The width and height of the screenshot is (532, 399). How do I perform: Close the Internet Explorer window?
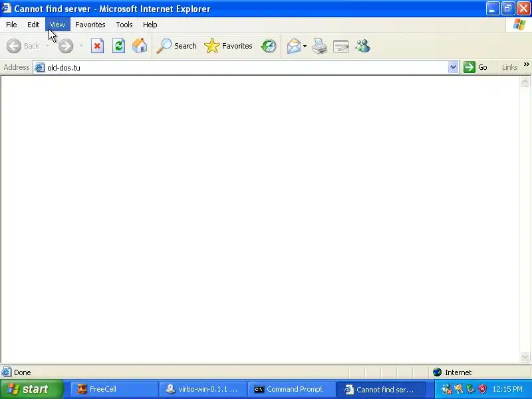point(523,9)
